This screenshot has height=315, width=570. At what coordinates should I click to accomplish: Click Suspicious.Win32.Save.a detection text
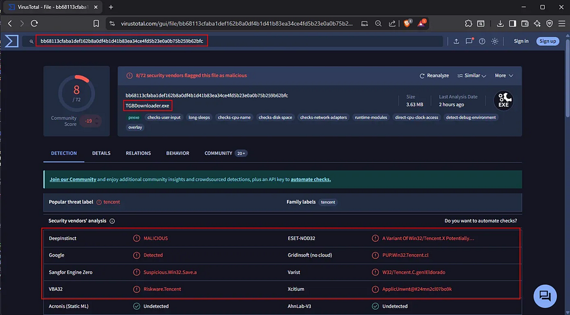[x=170, y=272]
